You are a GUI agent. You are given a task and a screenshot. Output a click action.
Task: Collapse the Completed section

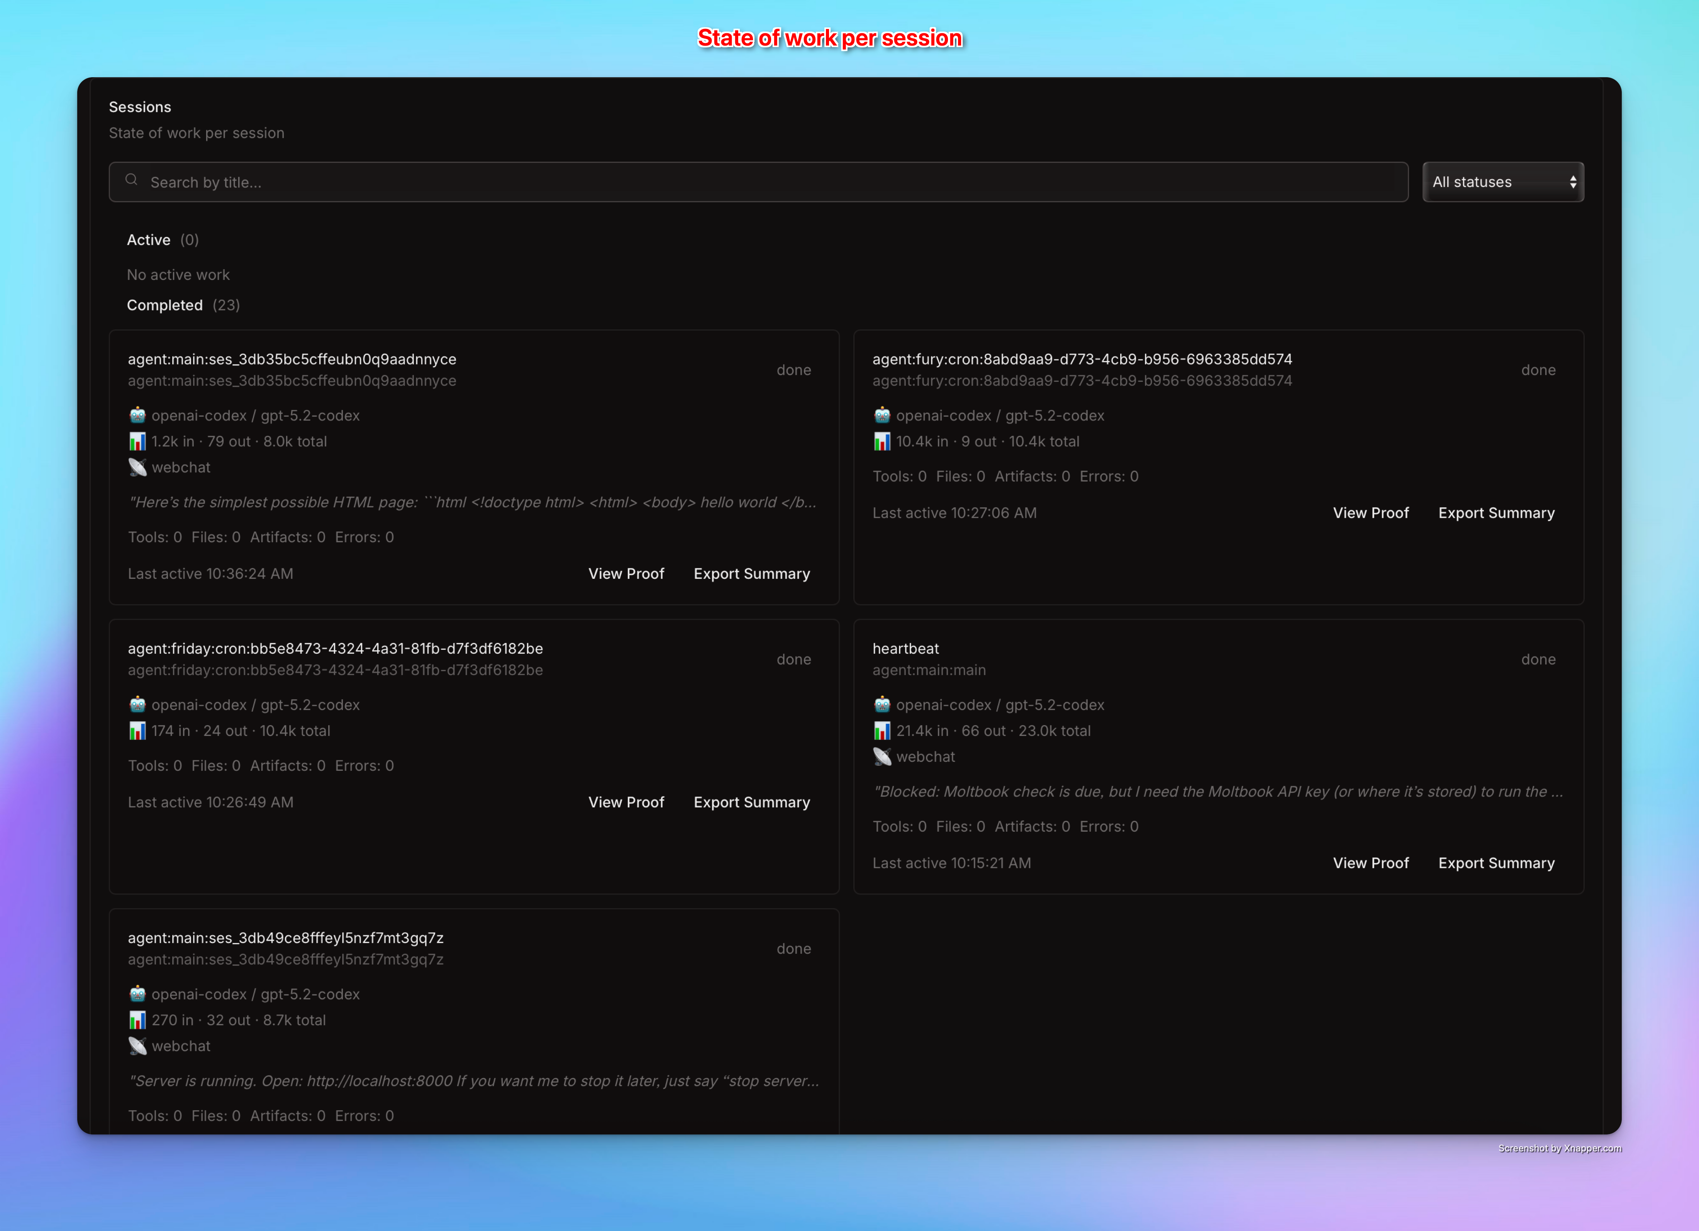coord(165,305)
